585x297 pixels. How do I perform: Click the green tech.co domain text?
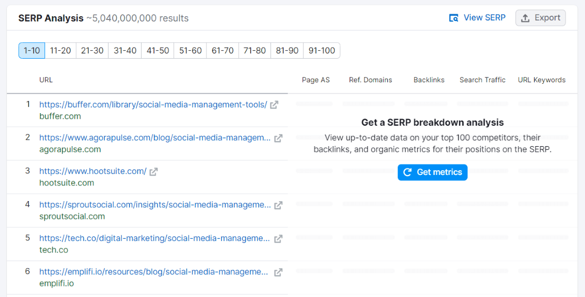[x=53, y=250]
